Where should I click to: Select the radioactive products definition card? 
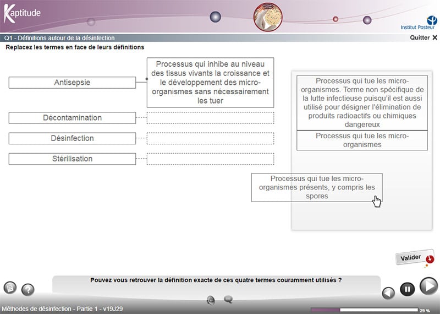click(x=361, y=102)
